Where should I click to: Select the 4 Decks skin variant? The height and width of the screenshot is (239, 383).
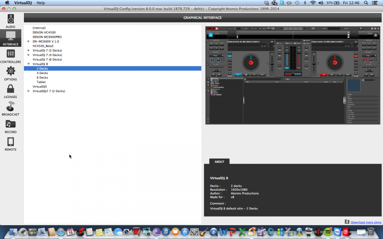pyautogui.click(x=42, y=73)
